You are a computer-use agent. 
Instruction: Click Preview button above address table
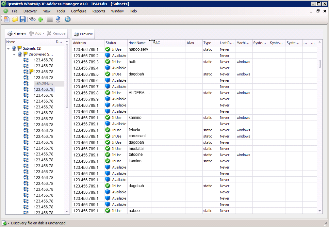pyautogui.click(x=83, y=34)
